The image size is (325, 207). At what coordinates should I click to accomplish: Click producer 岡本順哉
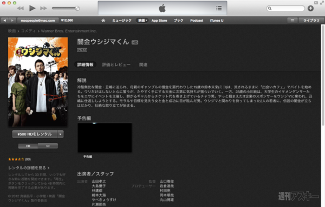[167, 195]
